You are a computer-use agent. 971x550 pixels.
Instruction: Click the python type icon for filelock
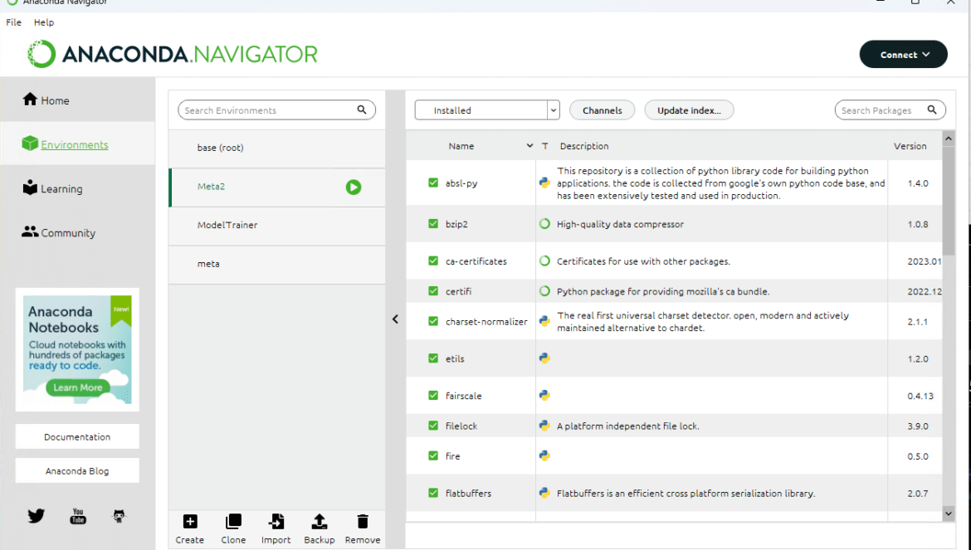tap(544, 425)
